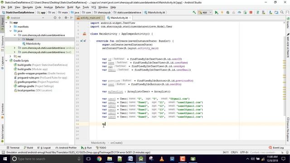This screenshot has height=163, width=290.
Task: Toggle the Structure side panel tab
Action: [2, 43]
